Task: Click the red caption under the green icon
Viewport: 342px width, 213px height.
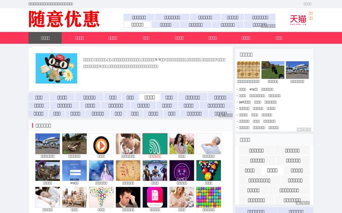Action: click(x=155, y=156)
